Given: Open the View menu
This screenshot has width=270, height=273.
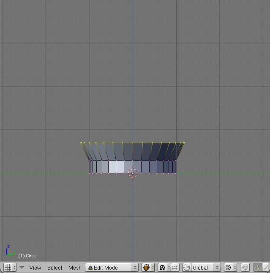Looking at the screenshot, I should point(35,268).
